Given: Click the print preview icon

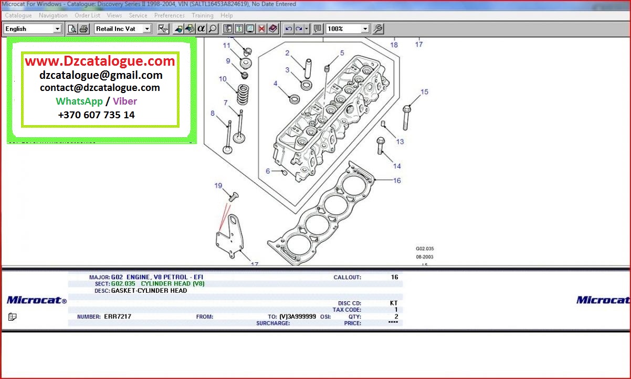Looking at the screenshot, I should pyautogui.click(x=72, y=29).
